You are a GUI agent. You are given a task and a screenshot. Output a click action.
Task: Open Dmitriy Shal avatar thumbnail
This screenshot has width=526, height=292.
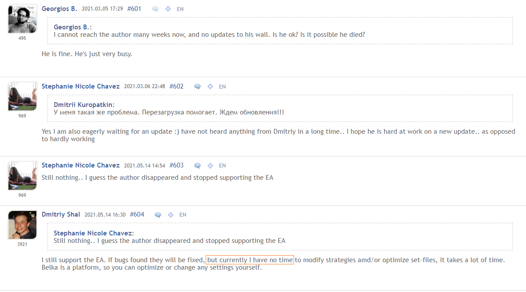tap(22, 225)
